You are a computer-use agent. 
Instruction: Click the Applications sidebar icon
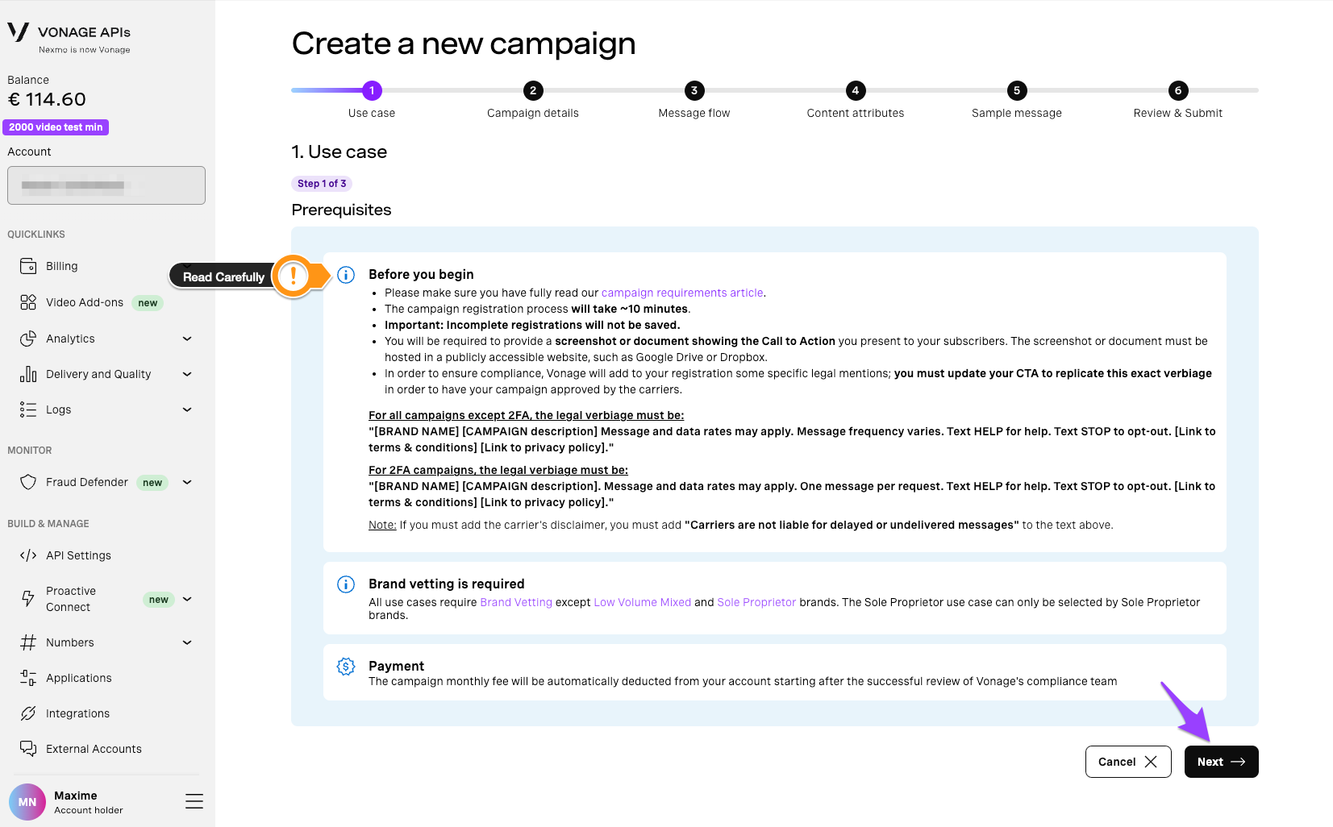coord(27,677)
